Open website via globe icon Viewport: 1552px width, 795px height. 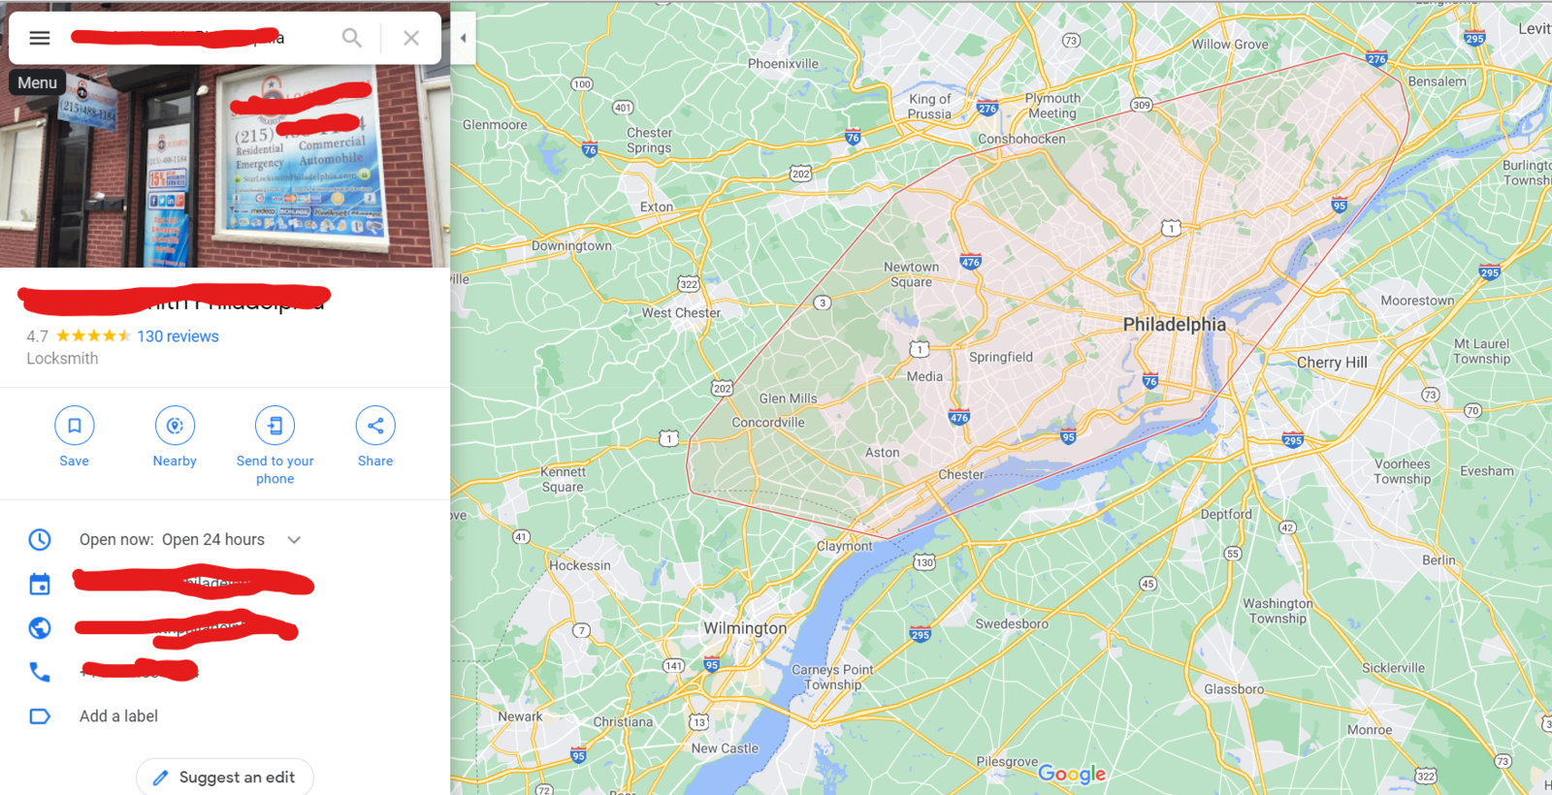pyautogui.click(x=40, y=628)
